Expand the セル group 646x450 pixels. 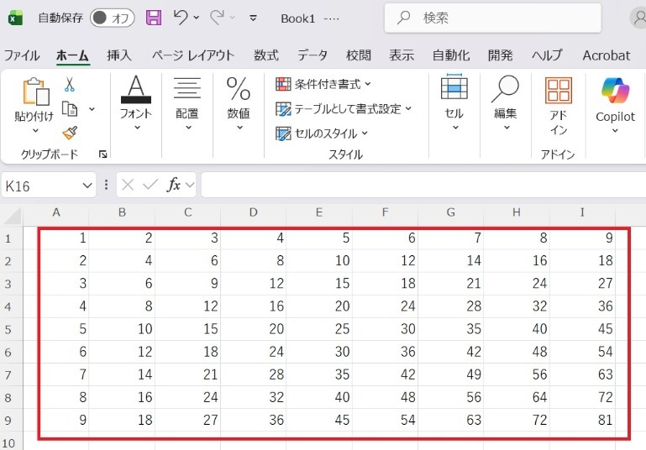[454, 102]
